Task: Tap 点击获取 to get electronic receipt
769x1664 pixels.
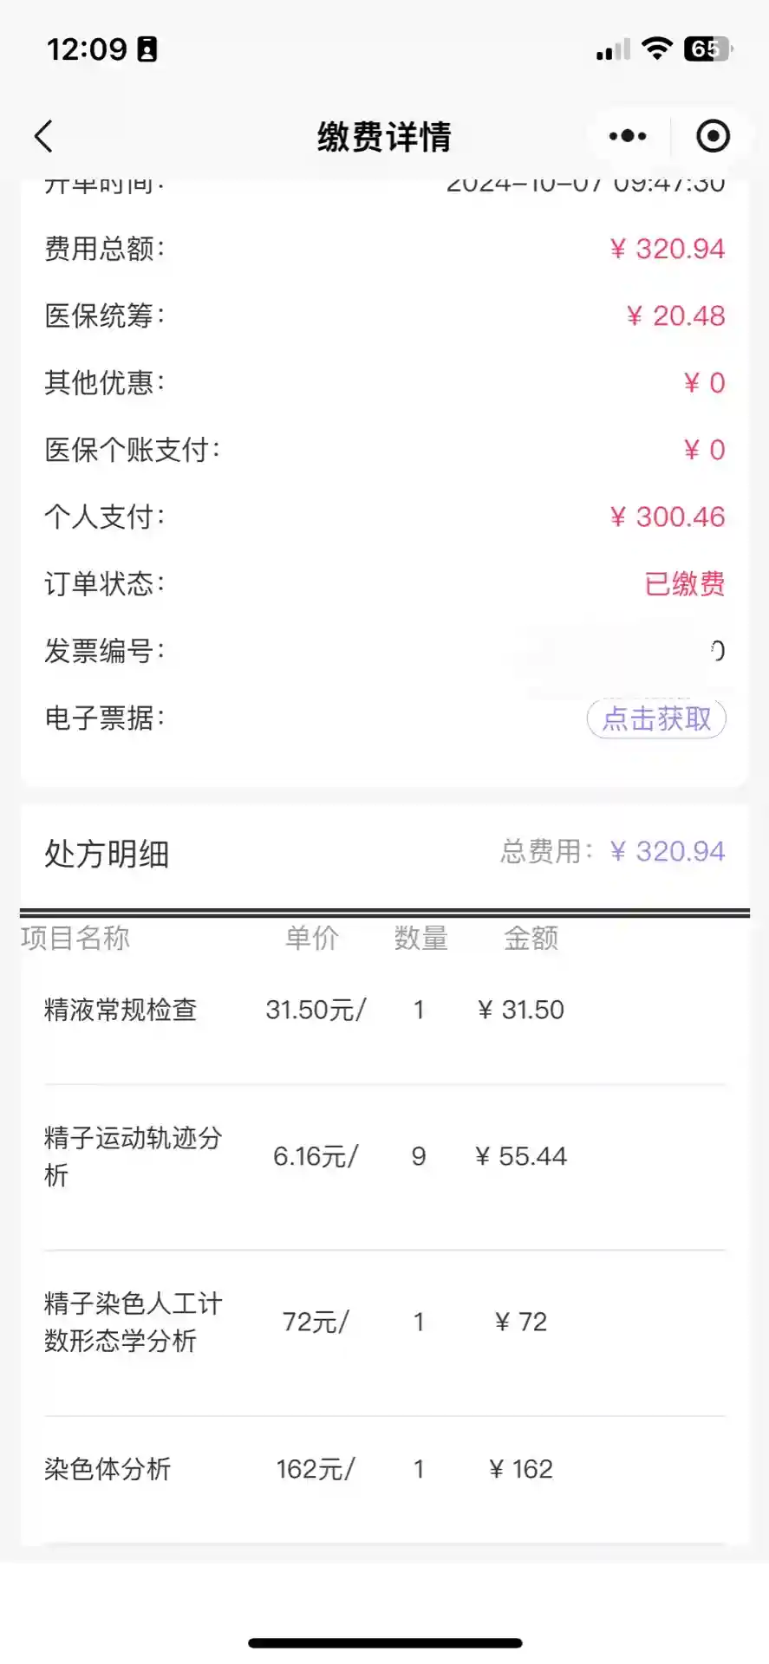Action: pos(656,718)
